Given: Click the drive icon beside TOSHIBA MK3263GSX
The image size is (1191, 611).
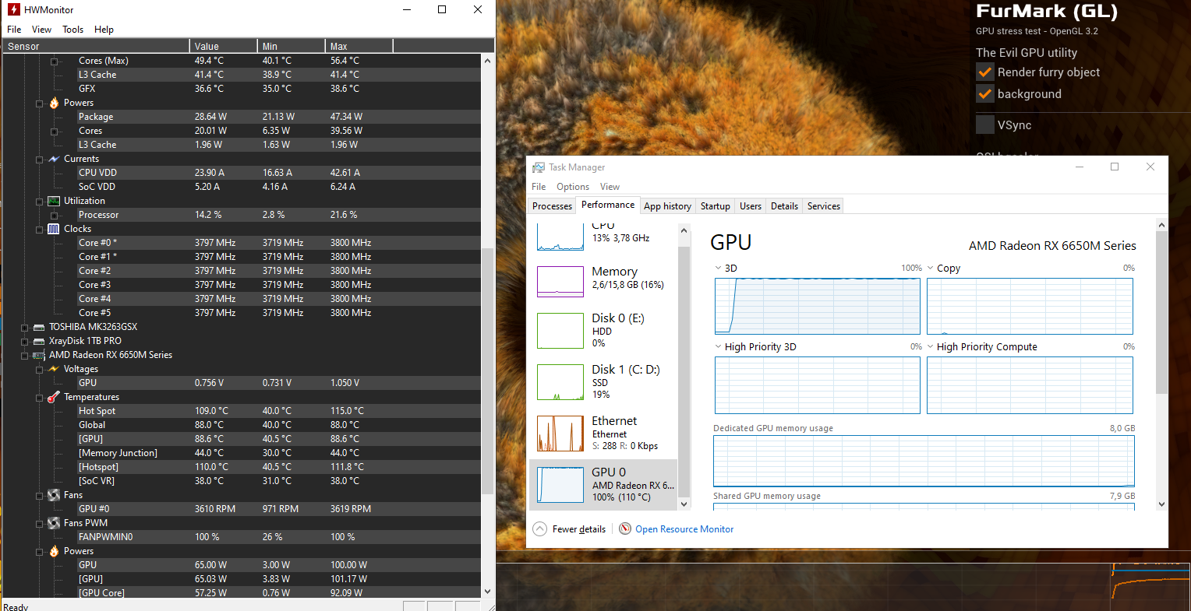Looking at the screenshot, I should point(39,327).
